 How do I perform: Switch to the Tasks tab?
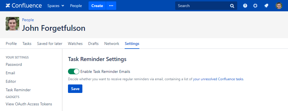click(x=27, y=43)
